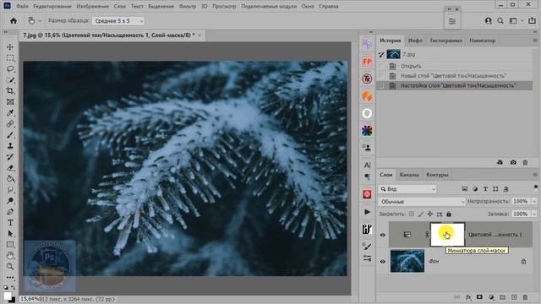Select the Rectangle shape tool
The height and width of the screenshot is (304, 541).
[x=10, y=245]
